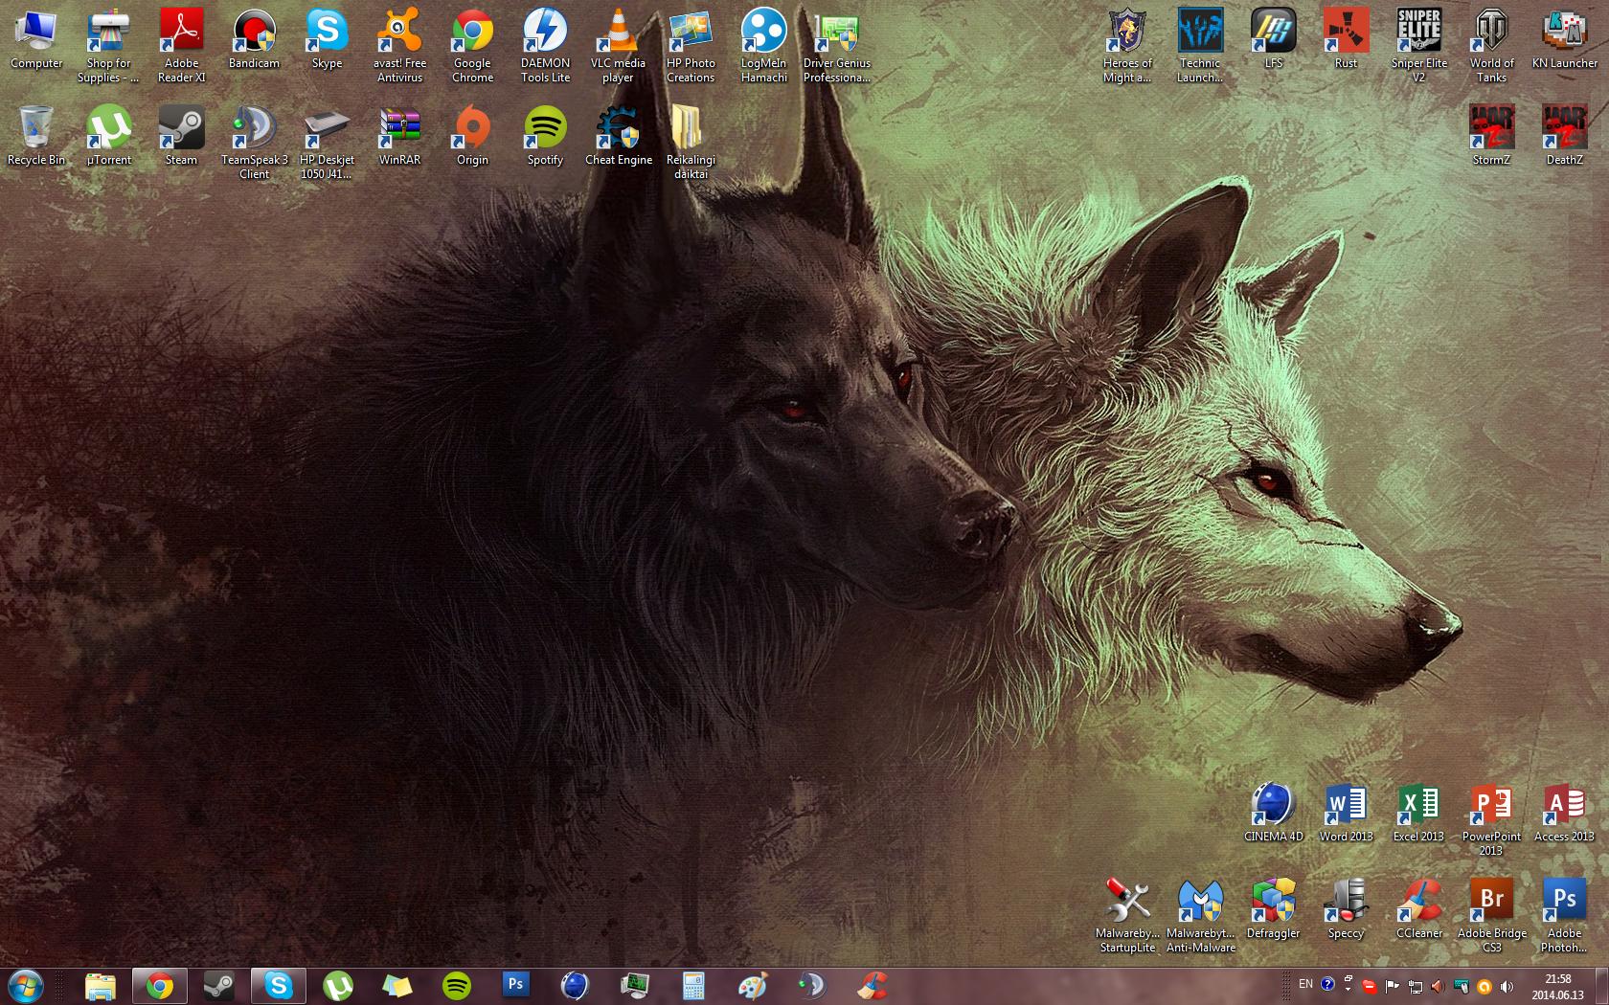
Task: Select the CINEMA 4D desktop shortcut
Action: 1274,814
